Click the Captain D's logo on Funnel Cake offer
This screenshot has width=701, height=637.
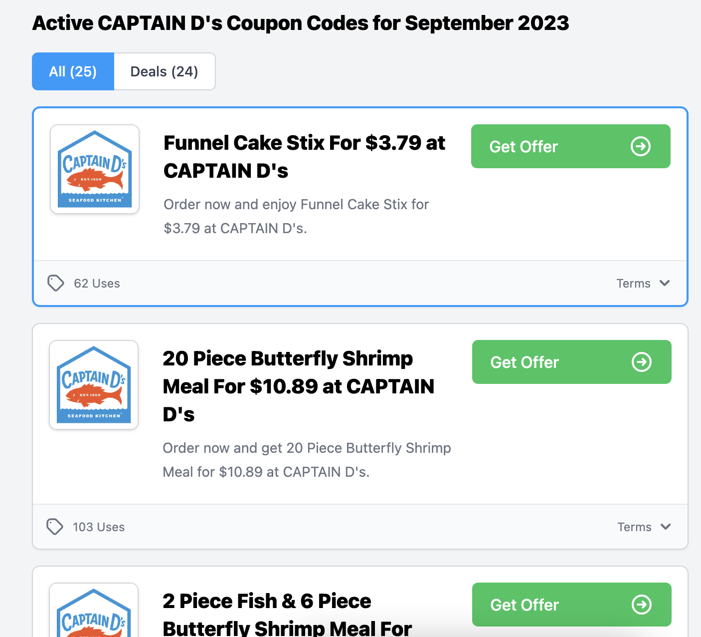pos(95,169)
